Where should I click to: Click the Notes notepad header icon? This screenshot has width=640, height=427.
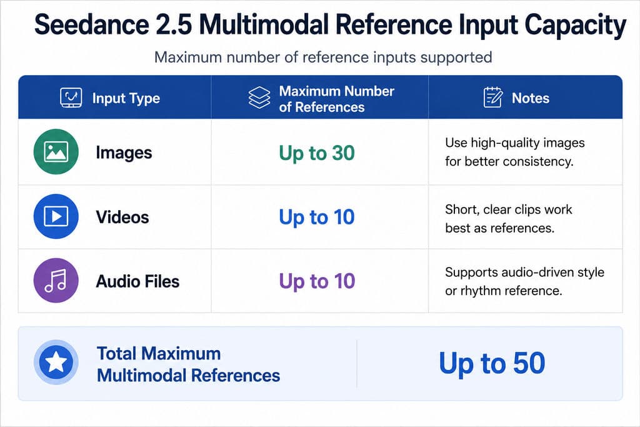tap(492, 97)
